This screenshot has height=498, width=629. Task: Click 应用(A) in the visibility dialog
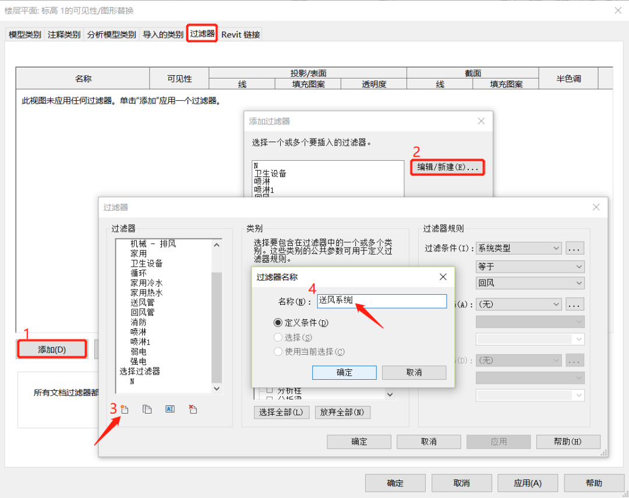pos(528,483)
